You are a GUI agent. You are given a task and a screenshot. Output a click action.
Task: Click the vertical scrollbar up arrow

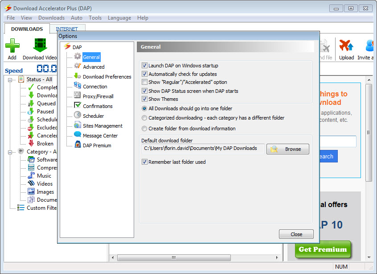(x=369, y=80)
